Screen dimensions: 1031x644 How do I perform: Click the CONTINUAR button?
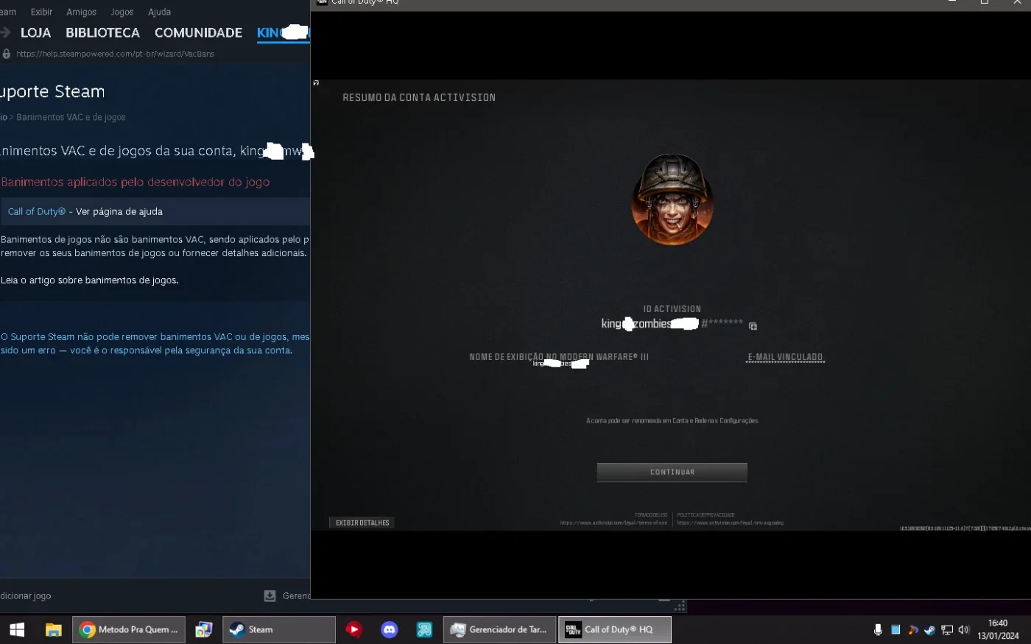pos(672,473)
